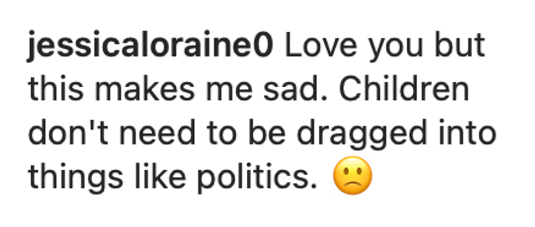
Task: Click the word "sad" in the comment
Action: [x=295, y=89]
